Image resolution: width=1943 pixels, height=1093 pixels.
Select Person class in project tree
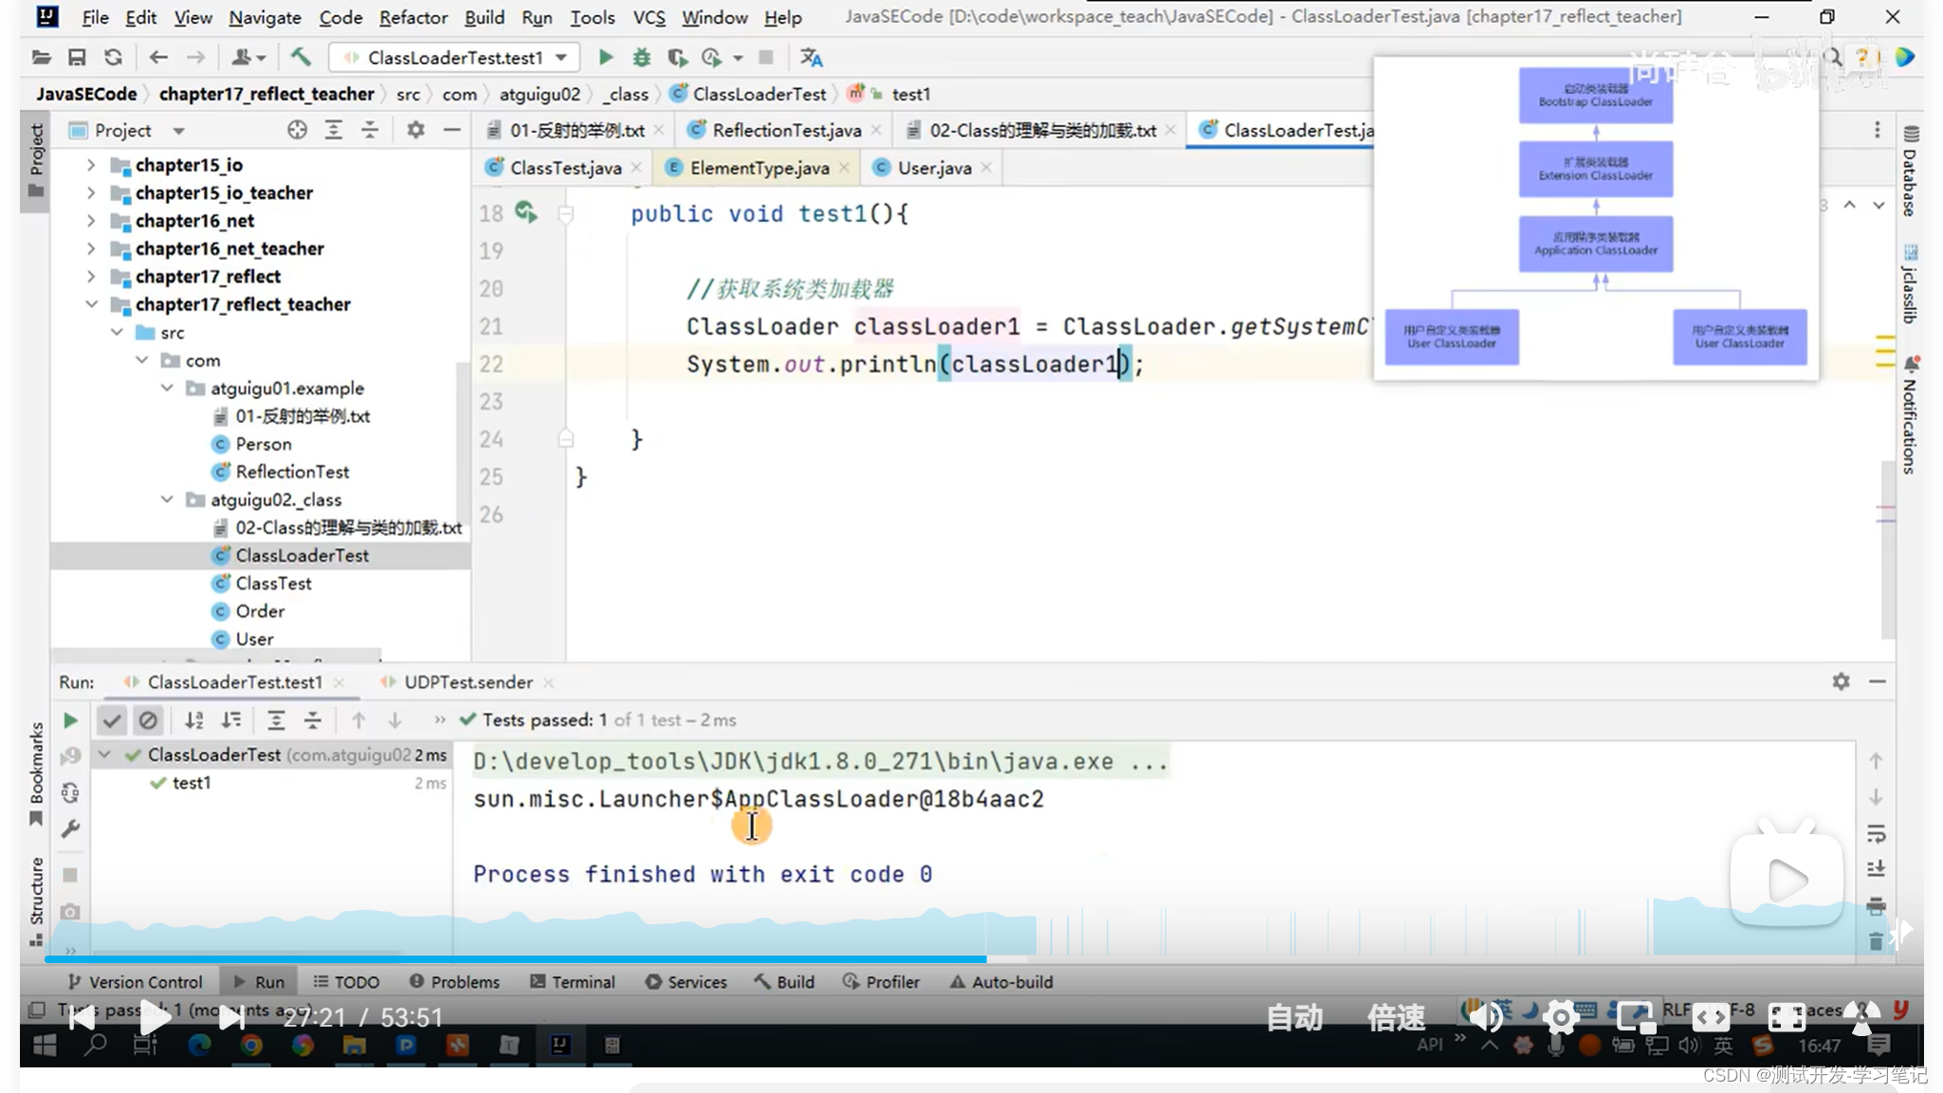(264, 444)
